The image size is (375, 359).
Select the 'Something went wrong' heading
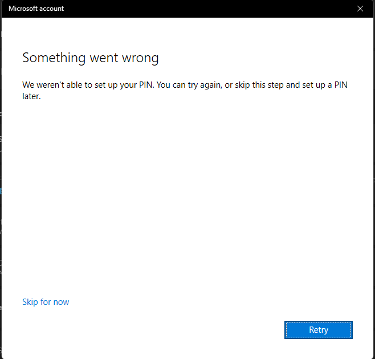coord(91,58)
